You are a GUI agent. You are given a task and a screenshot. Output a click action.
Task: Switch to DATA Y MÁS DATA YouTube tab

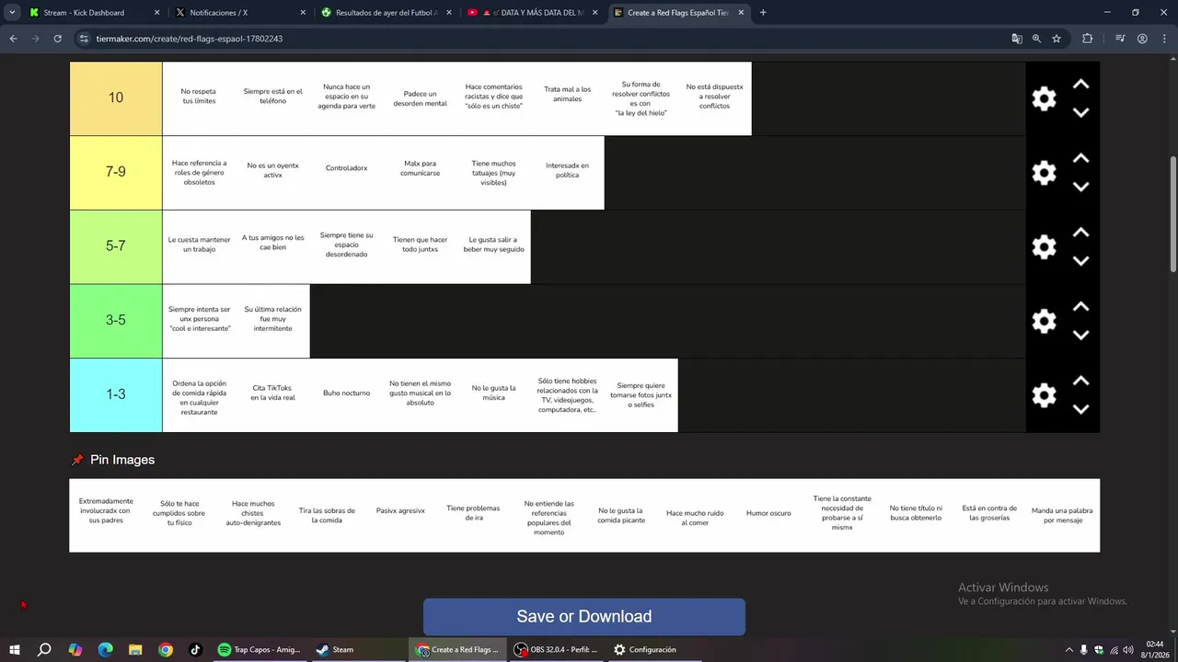click(532, 13)
